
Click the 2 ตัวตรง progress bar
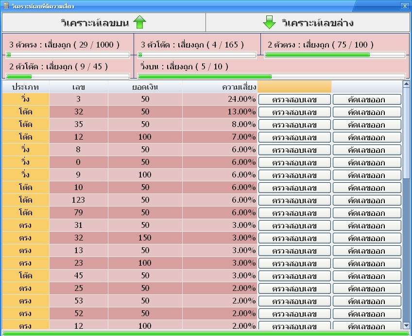pos(335,55)
